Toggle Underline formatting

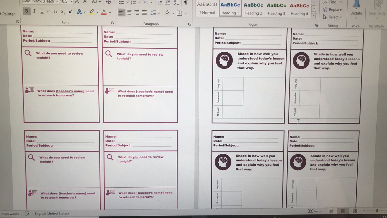click(42, 11)
